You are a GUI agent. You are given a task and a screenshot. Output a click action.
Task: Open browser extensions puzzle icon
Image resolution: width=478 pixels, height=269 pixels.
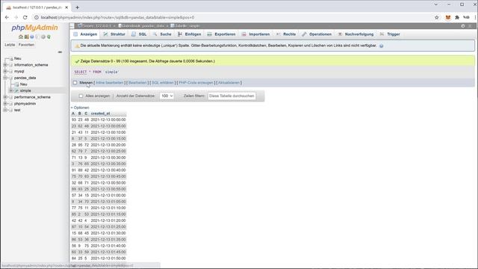coord(457,17)
